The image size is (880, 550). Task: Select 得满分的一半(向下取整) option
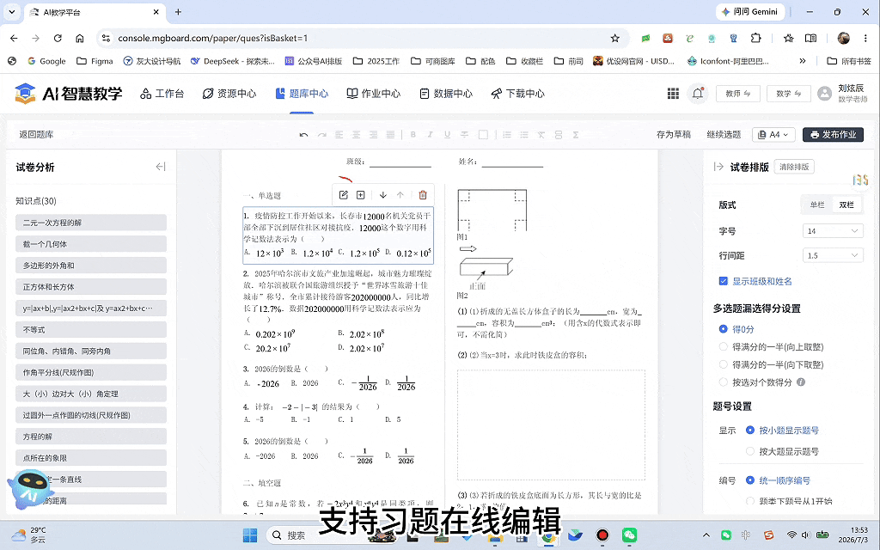tap(724, 364)
